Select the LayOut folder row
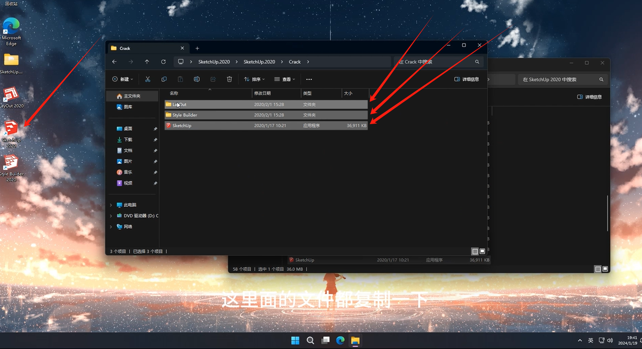This screenshot has height=349, width=642. [x=266, y=105]
